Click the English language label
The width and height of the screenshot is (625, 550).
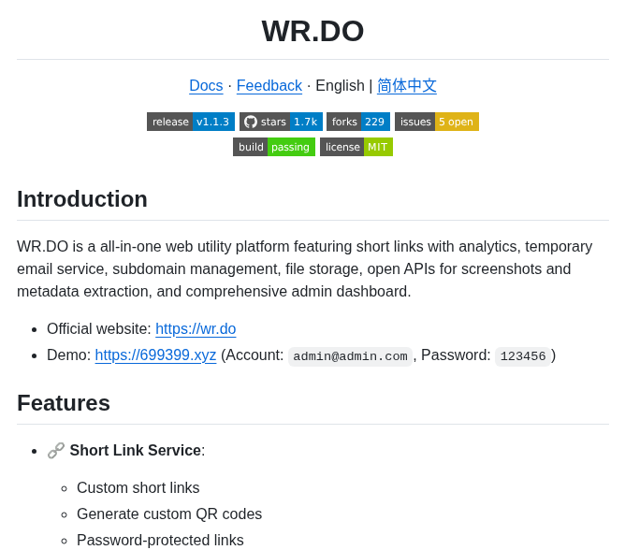click(340, 86)
